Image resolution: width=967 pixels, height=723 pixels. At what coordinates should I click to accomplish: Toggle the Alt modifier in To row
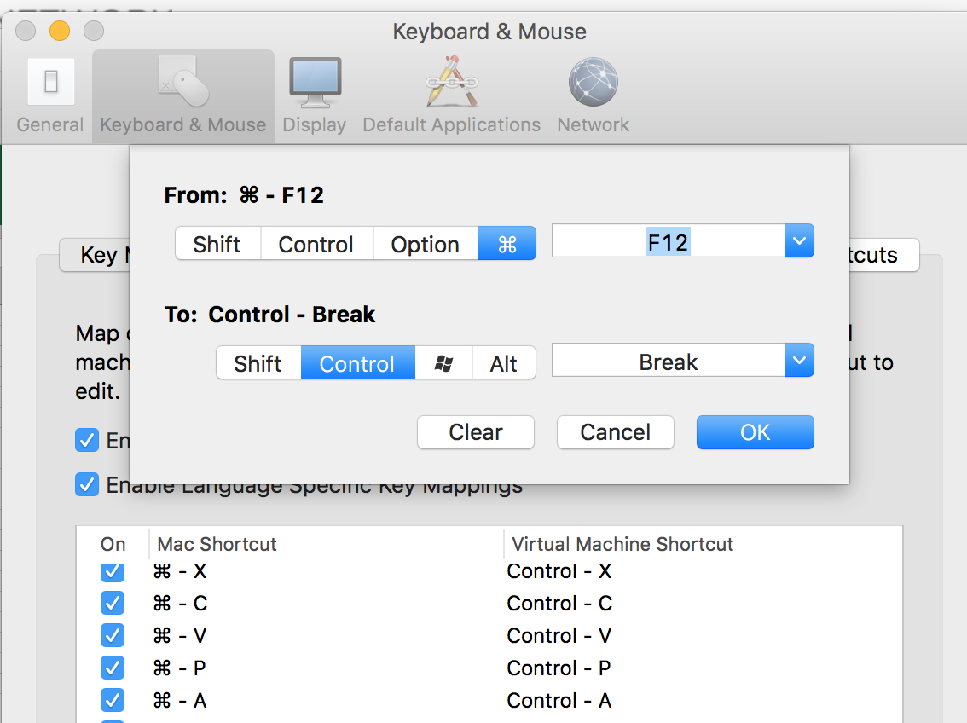(x=504, y=362)
